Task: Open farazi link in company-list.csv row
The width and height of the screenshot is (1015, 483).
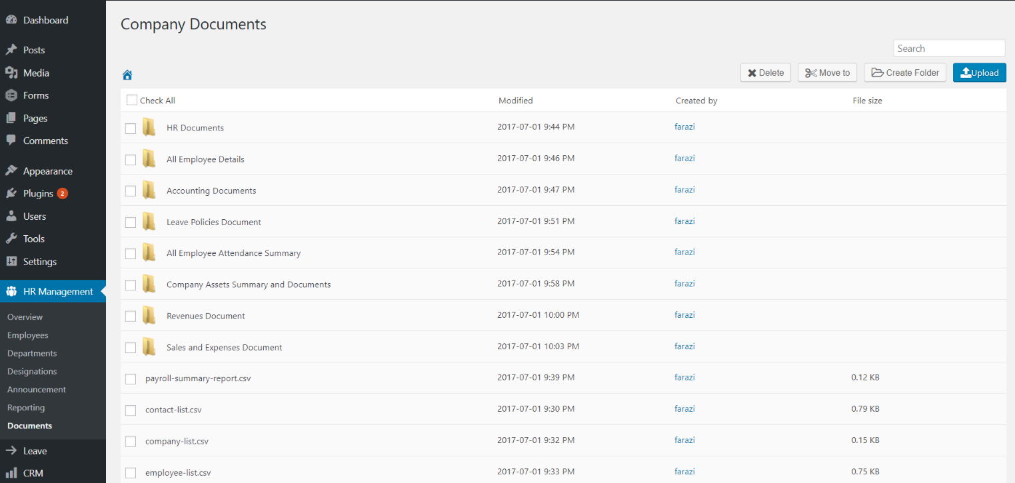Action: (x=684, y=440)
